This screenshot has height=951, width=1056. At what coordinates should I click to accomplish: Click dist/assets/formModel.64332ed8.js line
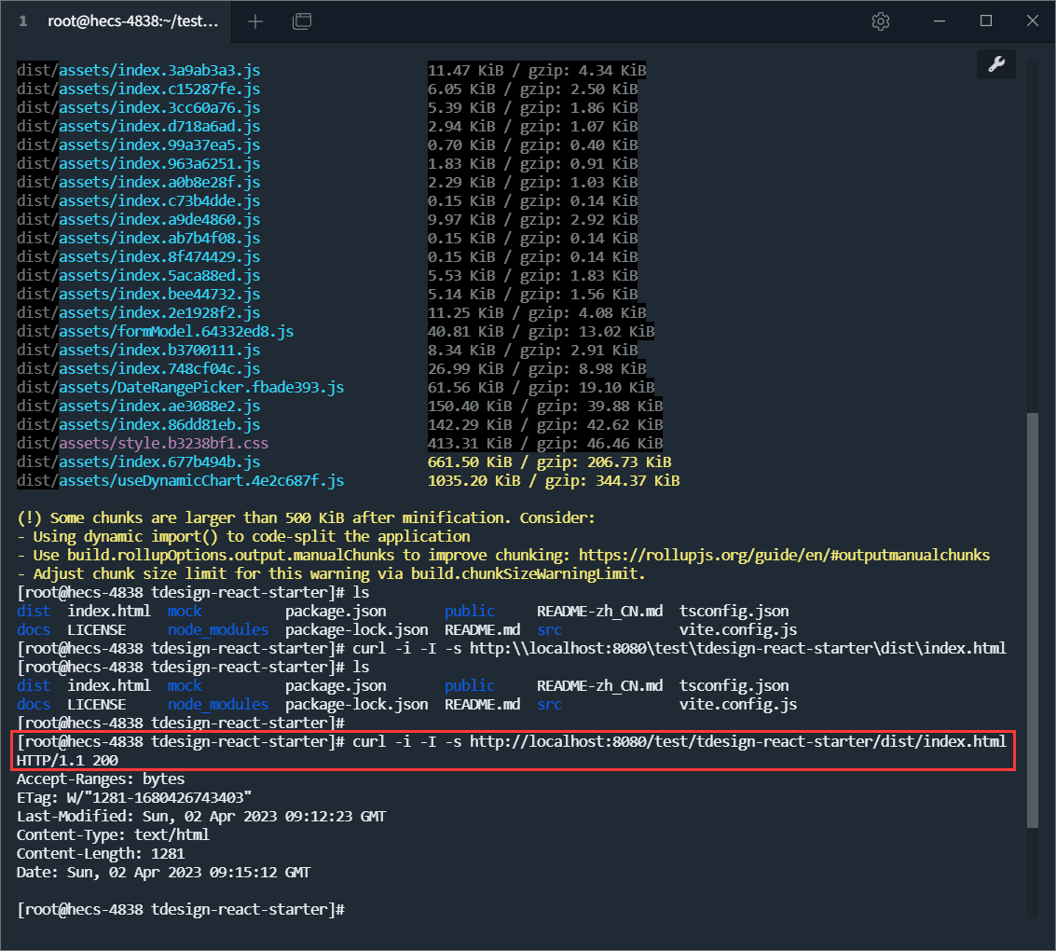[x=155, y=331]
